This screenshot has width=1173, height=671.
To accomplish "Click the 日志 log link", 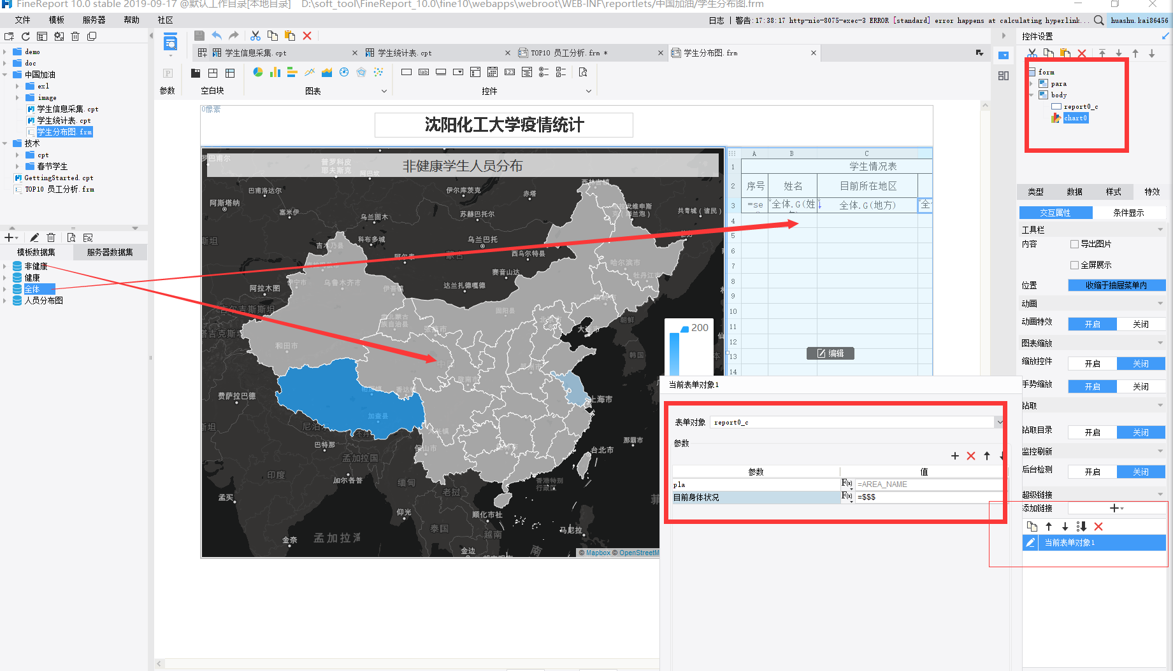I will (x=716, y=20).
